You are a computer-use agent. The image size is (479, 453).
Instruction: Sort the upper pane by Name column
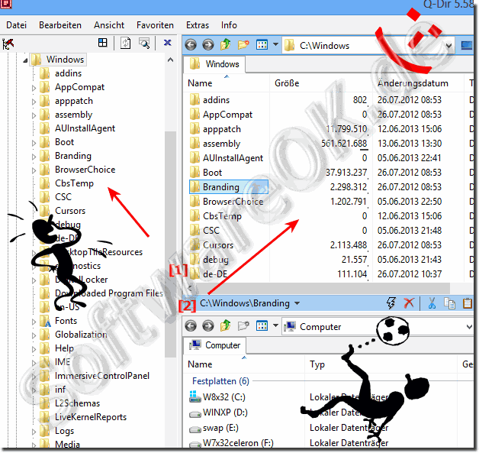(227, 83)
